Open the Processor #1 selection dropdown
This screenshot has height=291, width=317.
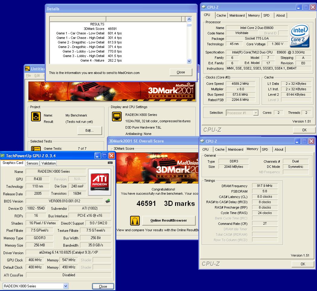click(256, 113)
